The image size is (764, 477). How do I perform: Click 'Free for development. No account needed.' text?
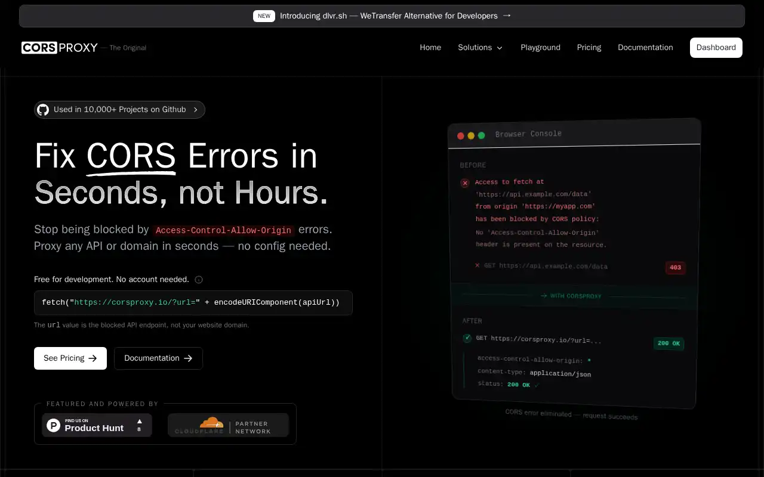[112, 280]
